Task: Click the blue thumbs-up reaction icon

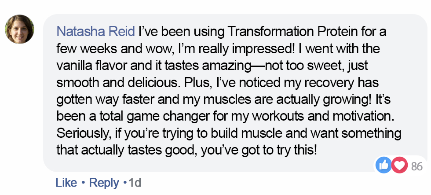Action: click(383, 166)
